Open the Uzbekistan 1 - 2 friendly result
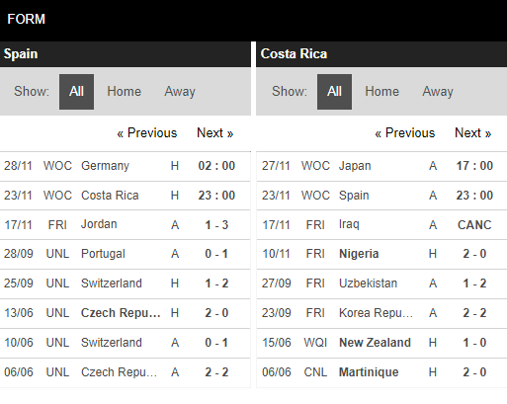Viewport: 507px width, 404px height. pos(381,283)
